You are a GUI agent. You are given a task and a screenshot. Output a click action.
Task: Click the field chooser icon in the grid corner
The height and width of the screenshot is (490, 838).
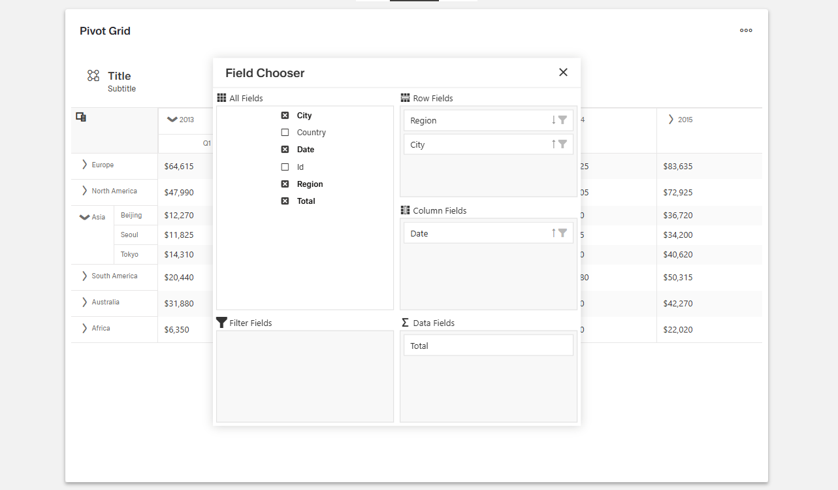(81, 116)
